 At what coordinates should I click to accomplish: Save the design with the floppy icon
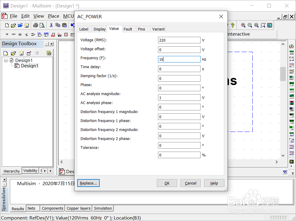point(27,25)
